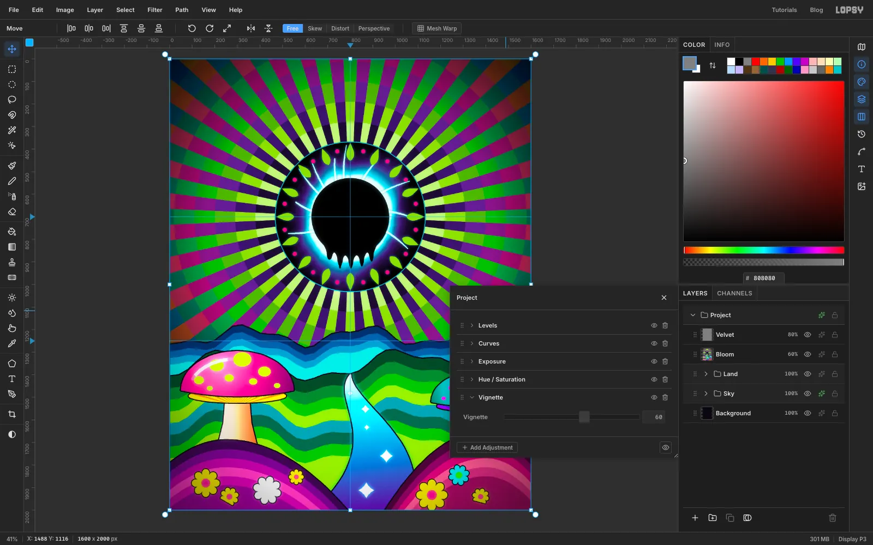Expand the Sky layer folder
The width and height of the screenshot is (873, 545).
(x=706, y=393)
